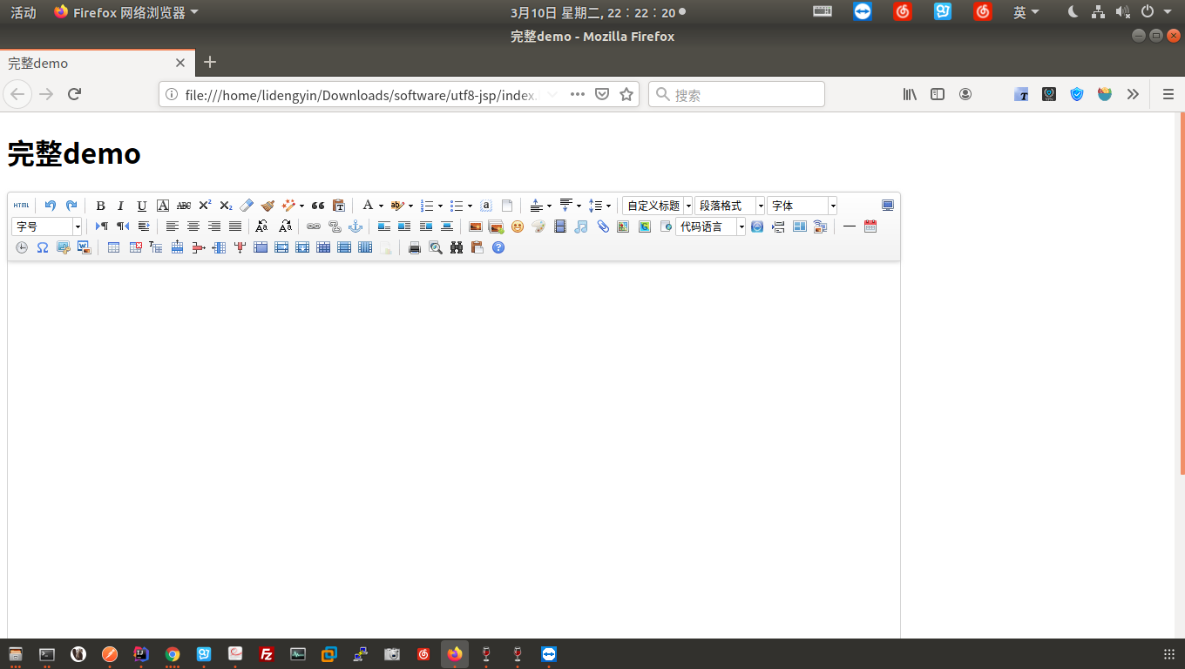Open the editor help dialog
1185x669 pixels.
click(498, 247)
